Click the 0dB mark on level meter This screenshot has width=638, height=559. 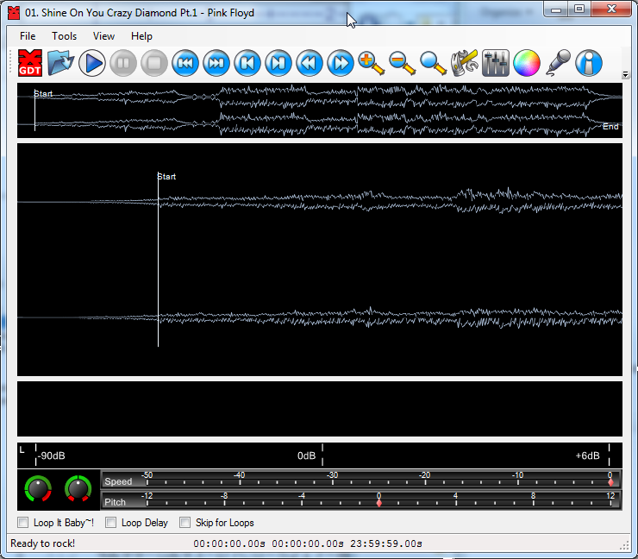[306, 455]
